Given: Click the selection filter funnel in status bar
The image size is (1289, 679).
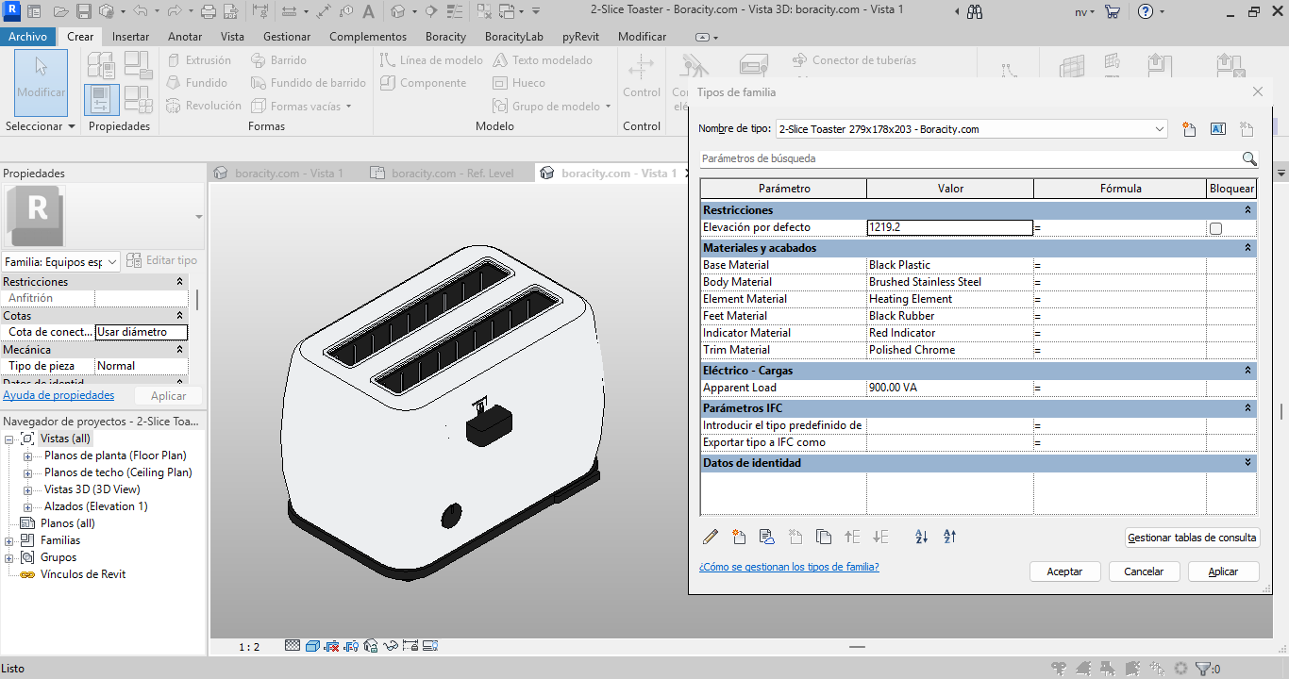Looking at the screenshot, I should click(1202, 669).
